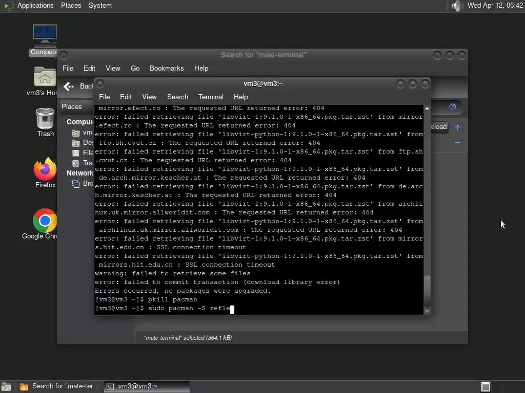Click the show desktop icon in bottom panel
Viewport: 525px width, 393px height.
pos(6,387)
